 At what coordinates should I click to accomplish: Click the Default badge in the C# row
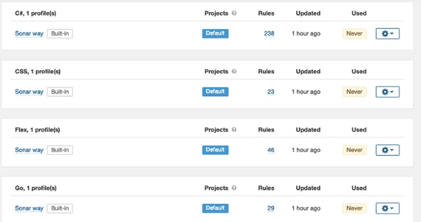pos(215,34)
